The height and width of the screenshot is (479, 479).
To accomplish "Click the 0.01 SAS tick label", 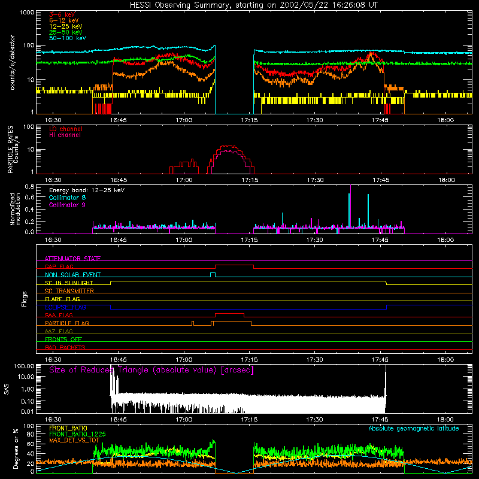I will [x=28, y=411].
